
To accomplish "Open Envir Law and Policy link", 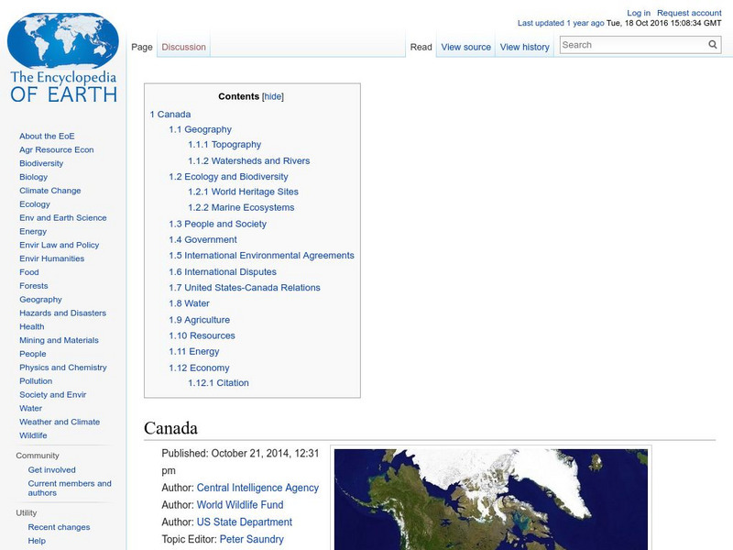I will [x=59, y=245].
